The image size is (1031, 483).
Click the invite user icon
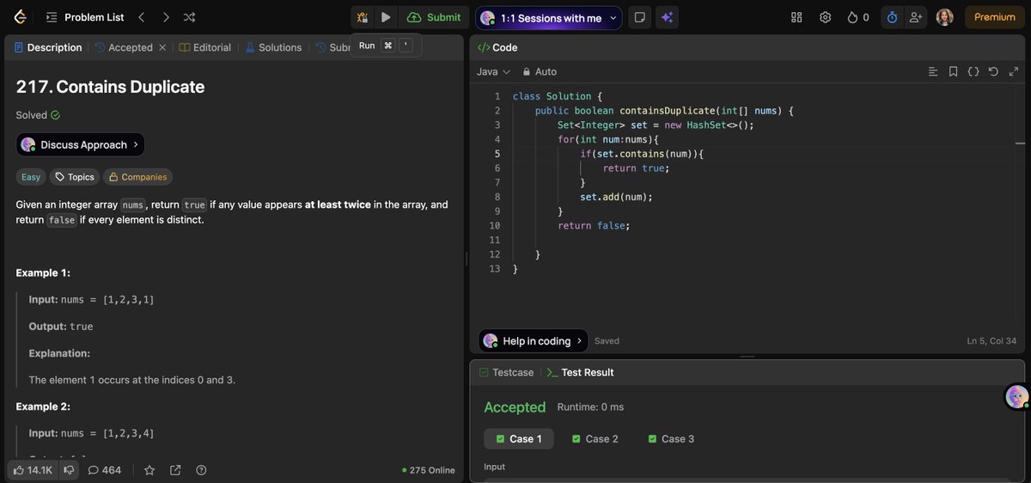(x=916, y=17)
